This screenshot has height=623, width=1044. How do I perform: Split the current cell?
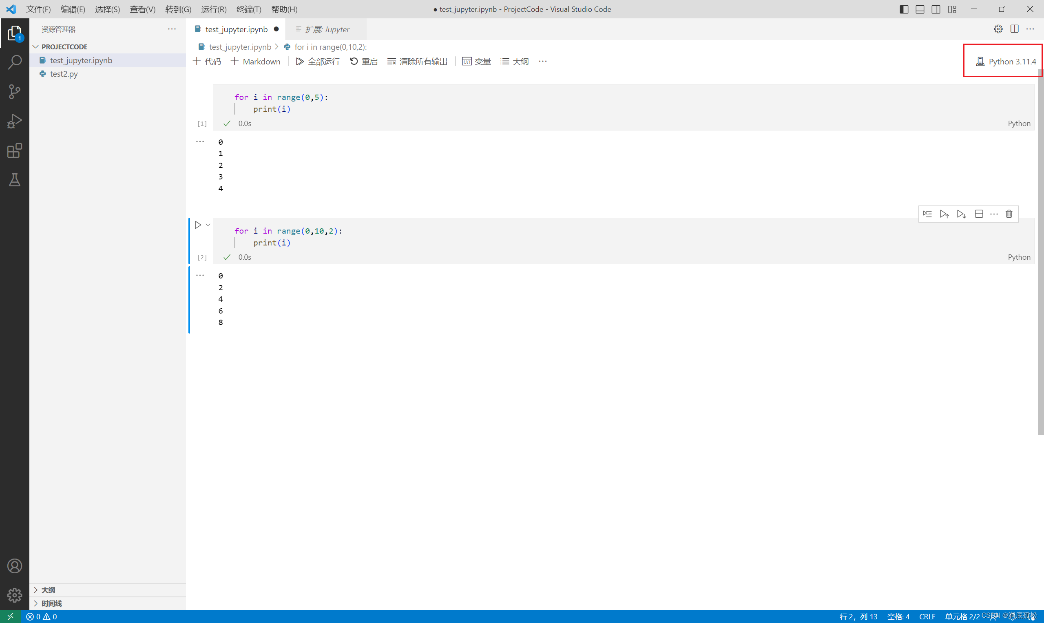tap(979, 214)
